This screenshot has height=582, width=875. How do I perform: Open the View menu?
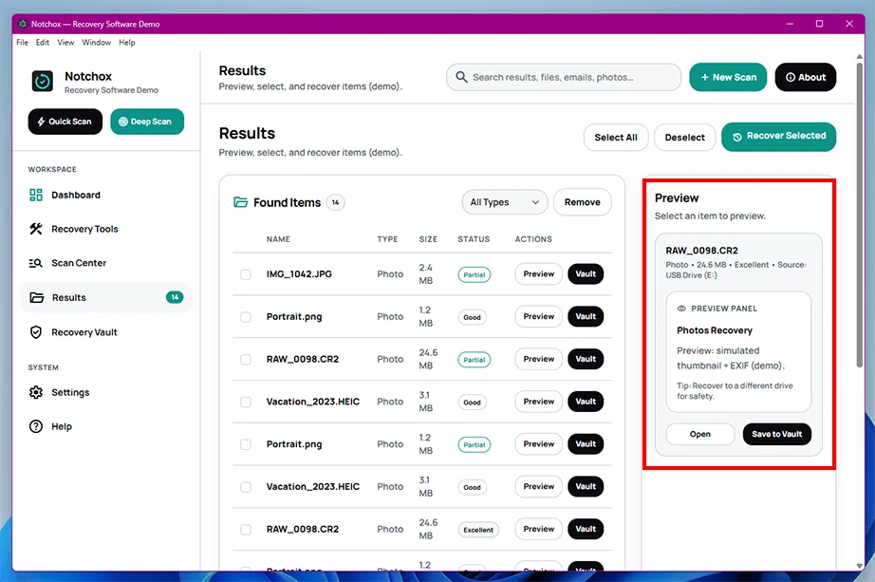click(65, 43)
